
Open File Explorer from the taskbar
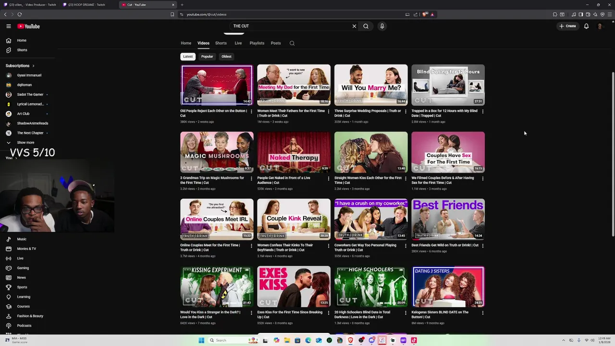pos(287,340)
